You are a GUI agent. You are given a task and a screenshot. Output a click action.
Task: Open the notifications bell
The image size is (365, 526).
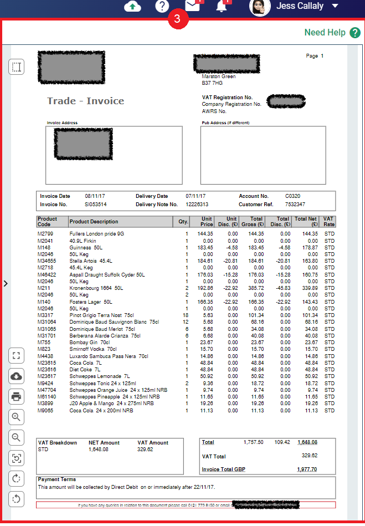[x=221, y=6]
